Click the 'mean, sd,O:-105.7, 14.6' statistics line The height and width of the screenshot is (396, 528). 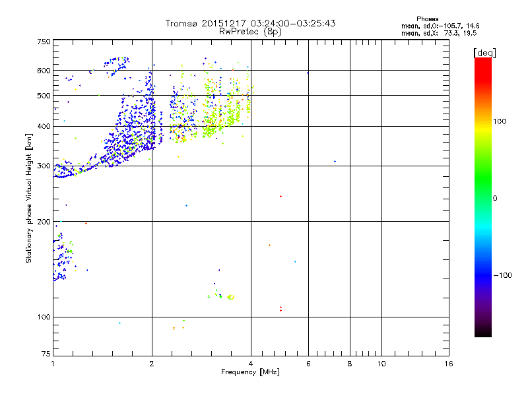click(440, 26)
